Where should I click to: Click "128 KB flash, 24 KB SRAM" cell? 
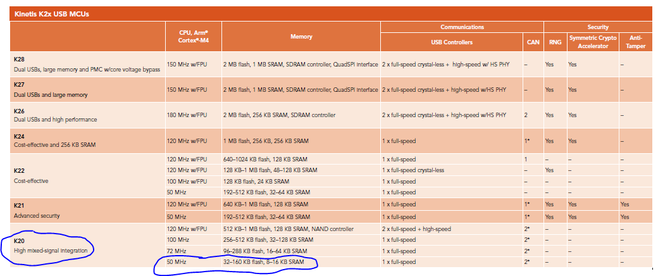(256, 182)
